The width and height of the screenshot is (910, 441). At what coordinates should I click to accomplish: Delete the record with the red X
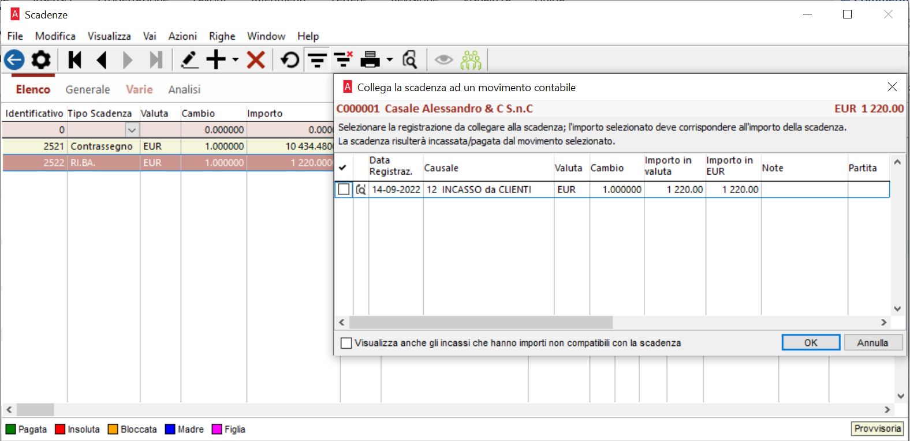point(256,59)
